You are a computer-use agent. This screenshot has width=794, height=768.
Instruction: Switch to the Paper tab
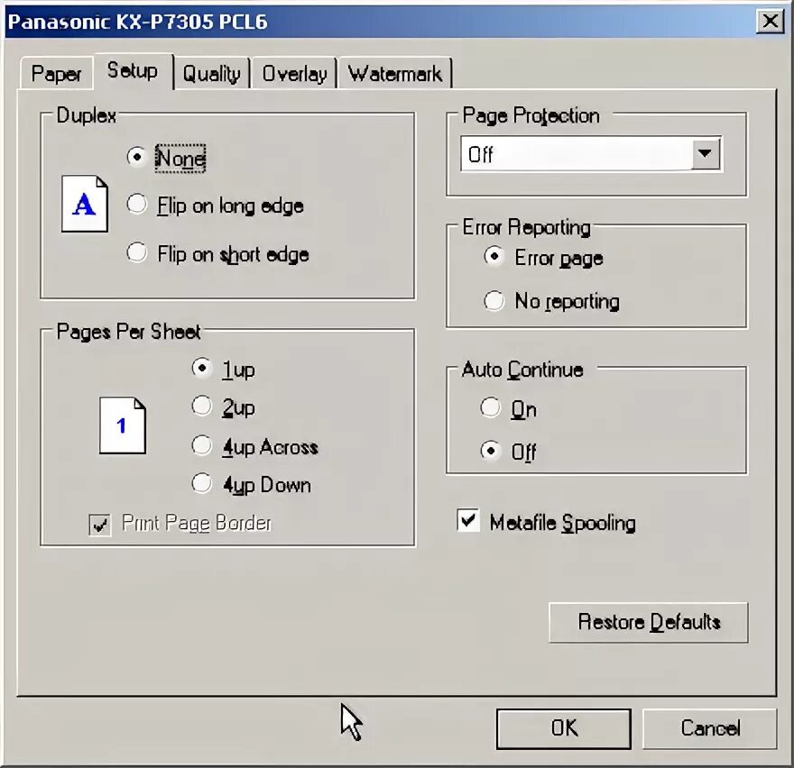(56, 74)
